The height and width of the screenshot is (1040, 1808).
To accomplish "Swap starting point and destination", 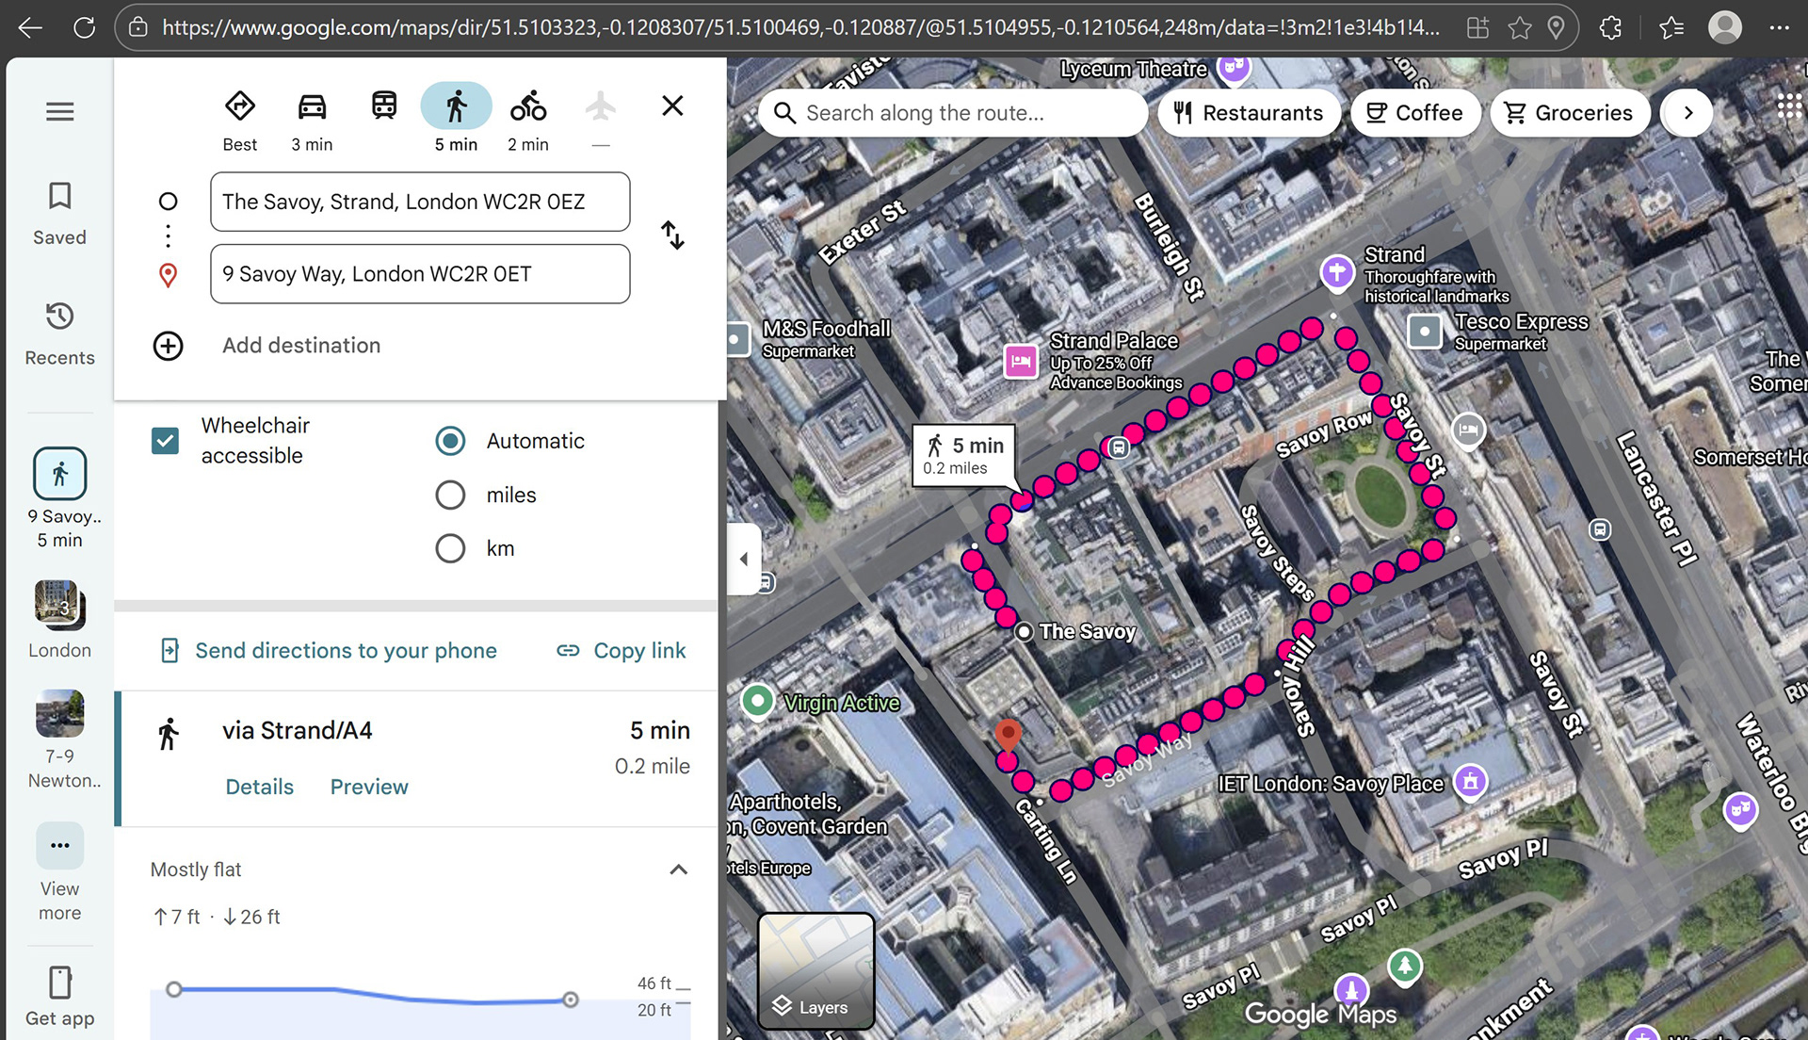I will point(672,235).
